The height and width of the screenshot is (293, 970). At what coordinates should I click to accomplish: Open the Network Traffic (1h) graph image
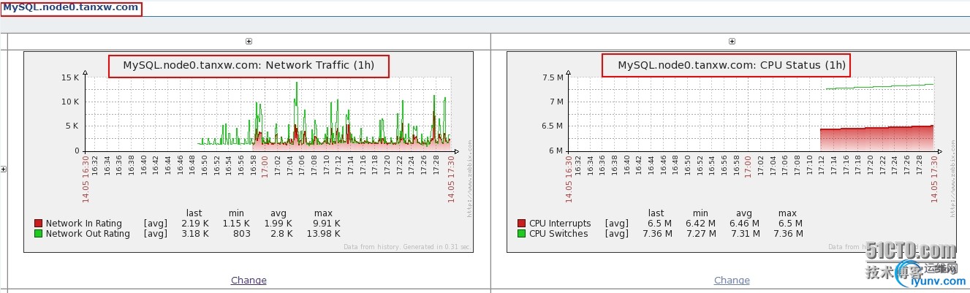249,152
